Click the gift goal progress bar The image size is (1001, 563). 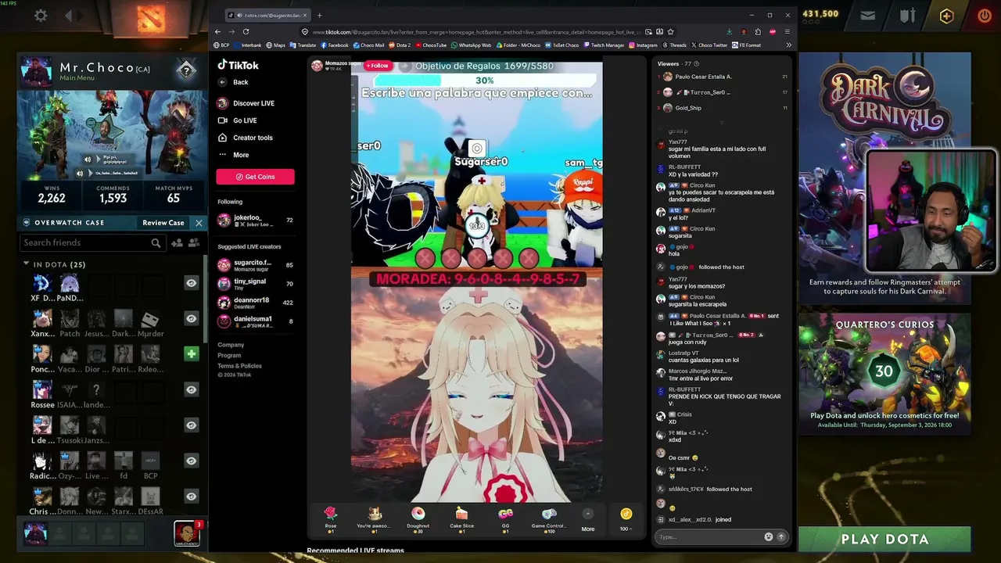coord(483,81)
